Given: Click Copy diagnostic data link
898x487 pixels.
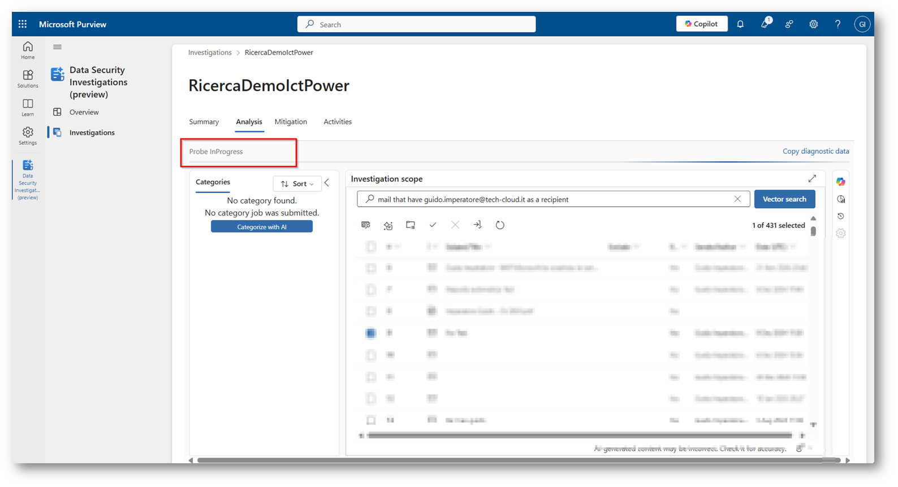Looking at the screenshot, I should coord(815,151).
